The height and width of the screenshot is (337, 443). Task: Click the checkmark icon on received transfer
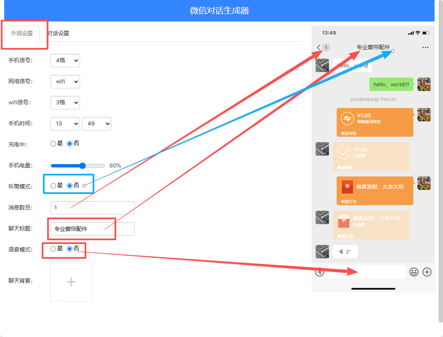click(344, 153)
